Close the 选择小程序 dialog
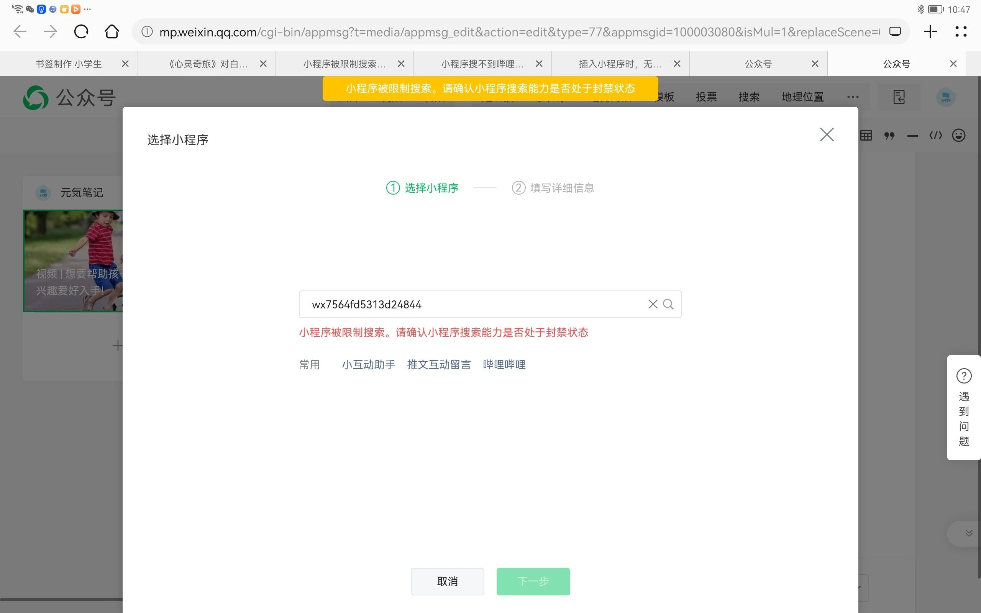 tap(827, 134)
